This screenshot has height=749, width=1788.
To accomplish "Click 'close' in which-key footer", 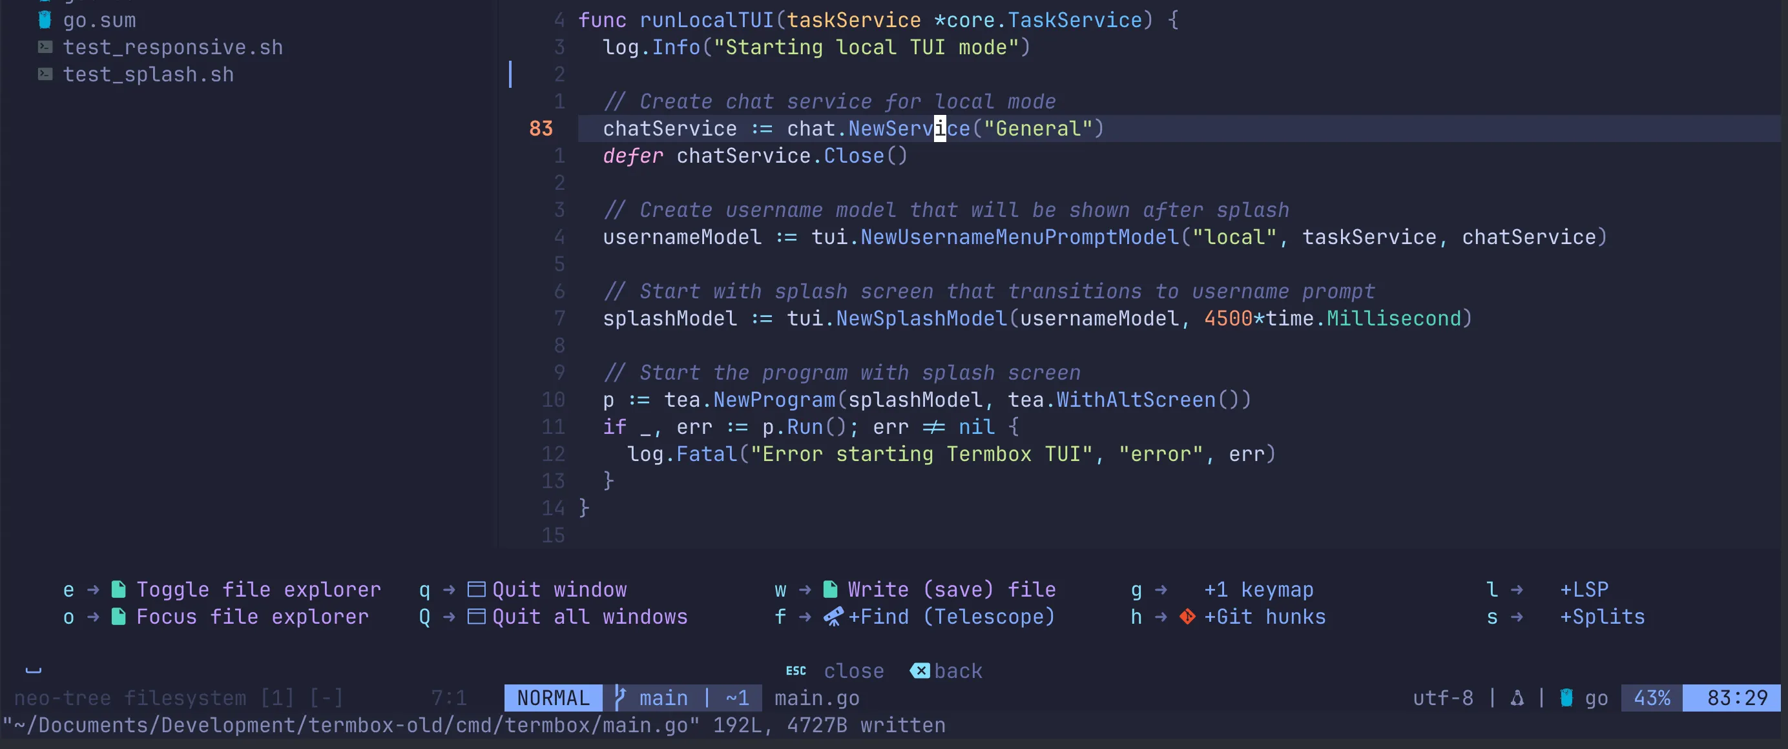I will pyautogui.click(x=854, y=672).
